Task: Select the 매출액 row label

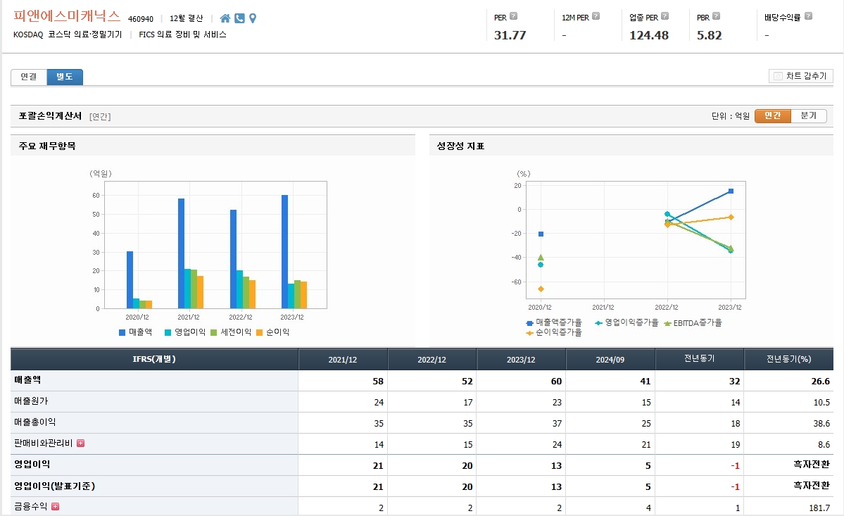Action: (27, 380)
